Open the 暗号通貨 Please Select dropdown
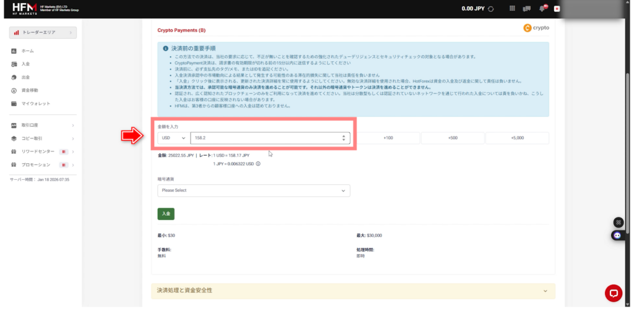The image size is (634, 311). [x=253, y=190]
